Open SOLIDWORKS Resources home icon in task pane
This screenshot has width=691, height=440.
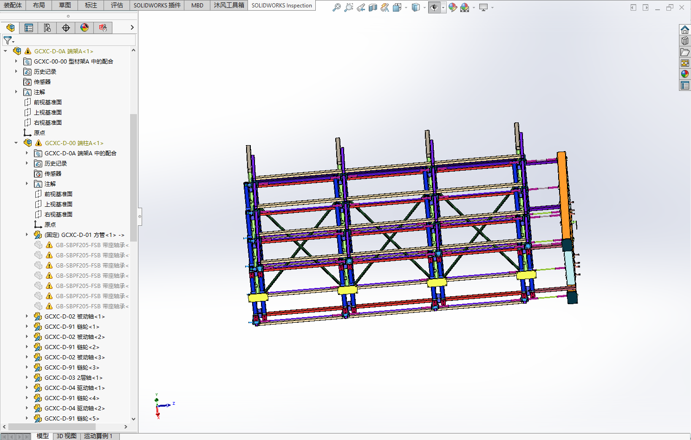[685, 30]
